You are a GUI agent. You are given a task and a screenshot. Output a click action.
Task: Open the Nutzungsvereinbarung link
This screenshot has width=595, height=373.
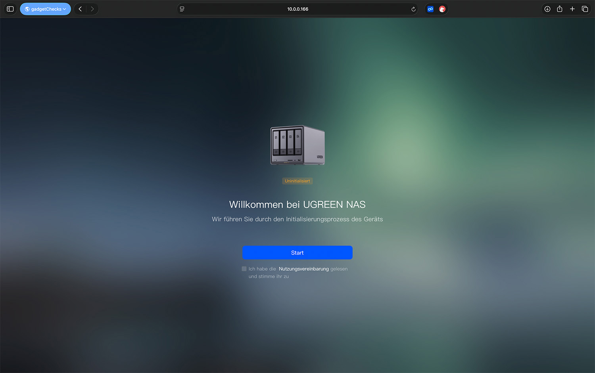click(x=303, y=269)
